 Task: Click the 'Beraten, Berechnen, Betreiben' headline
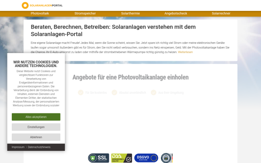(x=113, y=30)
